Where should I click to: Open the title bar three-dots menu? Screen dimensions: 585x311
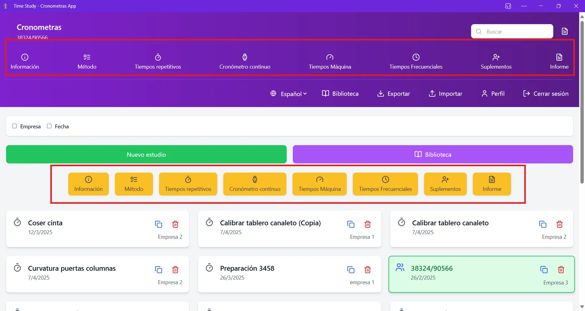(524, 6)
